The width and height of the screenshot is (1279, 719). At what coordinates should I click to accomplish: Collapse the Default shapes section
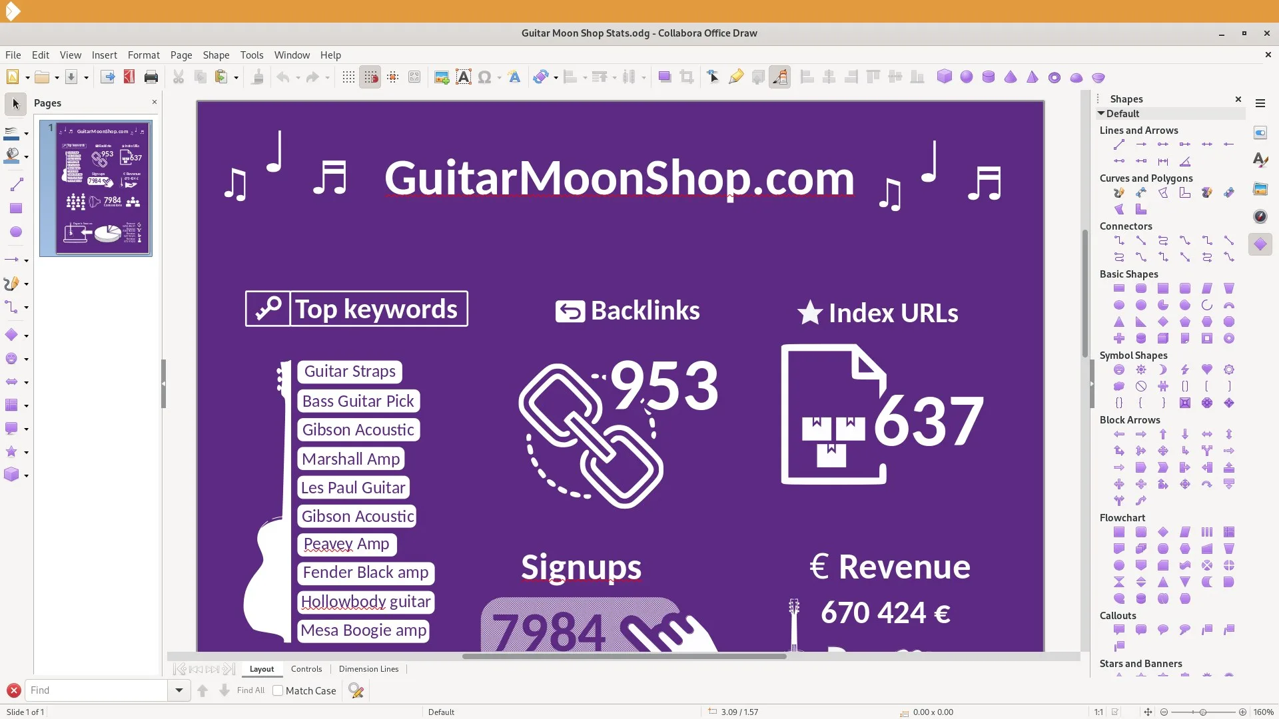pos(1102,114)
